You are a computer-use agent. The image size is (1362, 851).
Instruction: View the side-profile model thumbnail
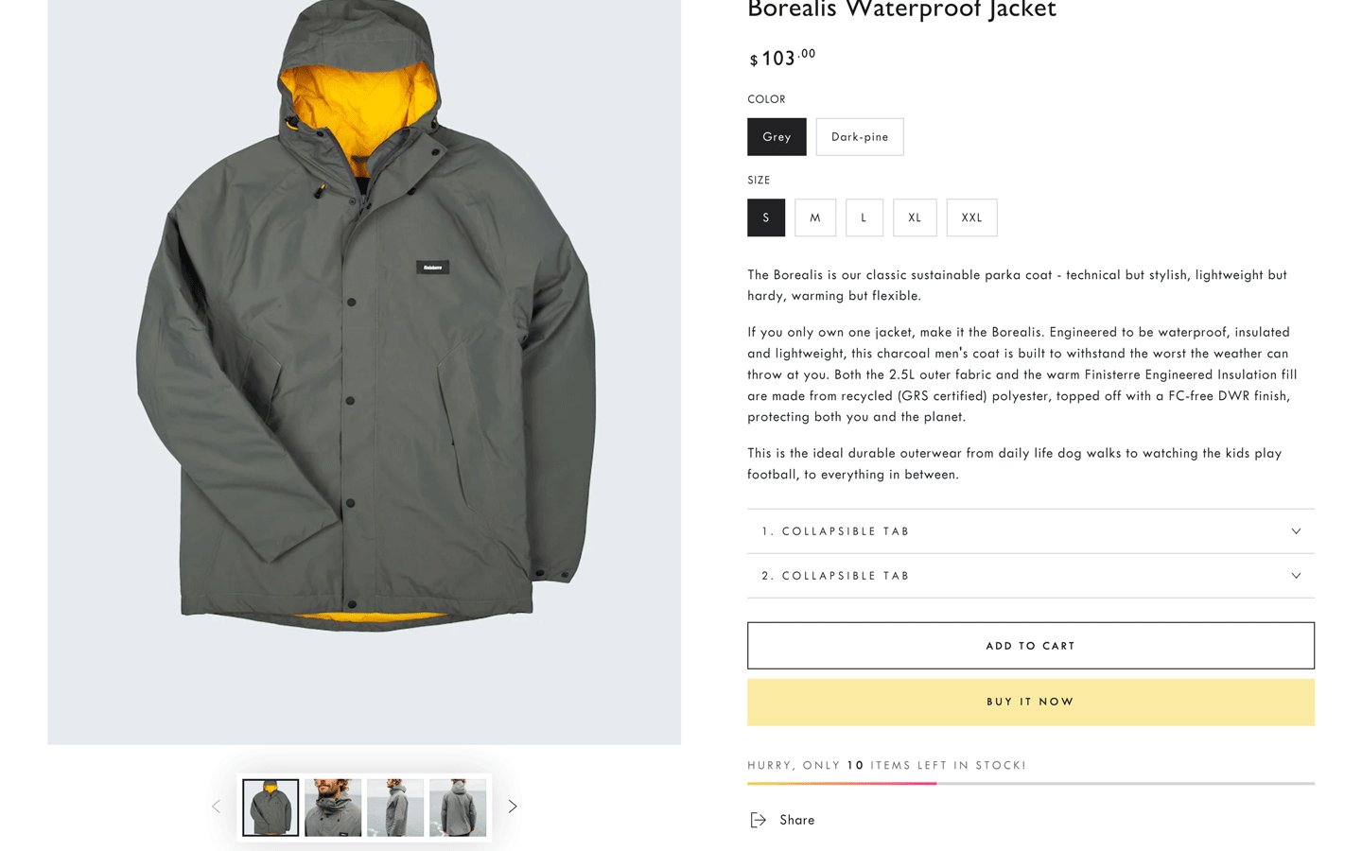click(x=395, y=808)
